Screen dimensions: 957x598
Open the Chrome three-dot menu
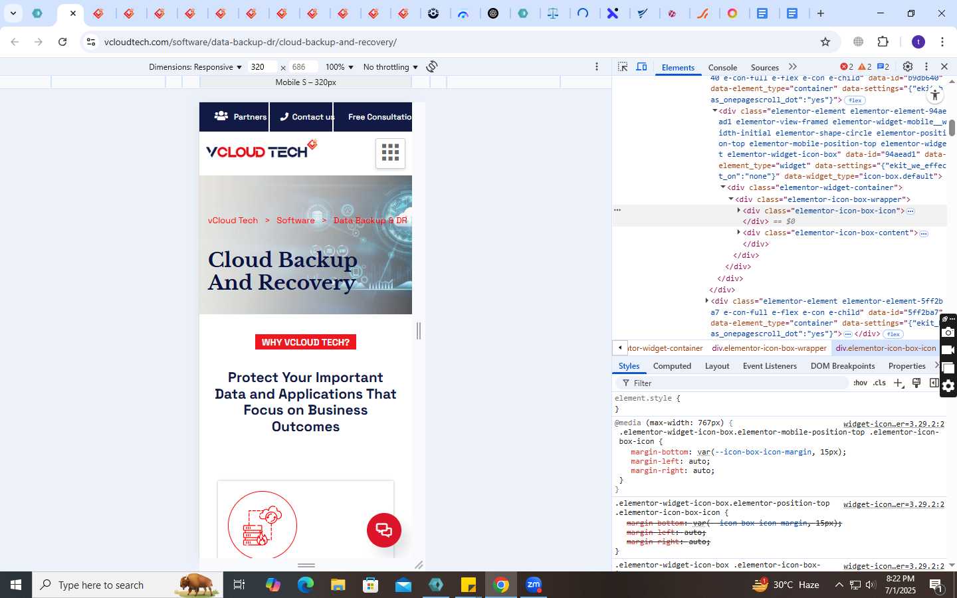pyautogui.click(x=942, y=42)
